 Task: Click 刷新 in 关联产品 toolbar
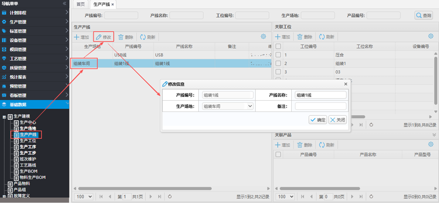coord(327,145)
